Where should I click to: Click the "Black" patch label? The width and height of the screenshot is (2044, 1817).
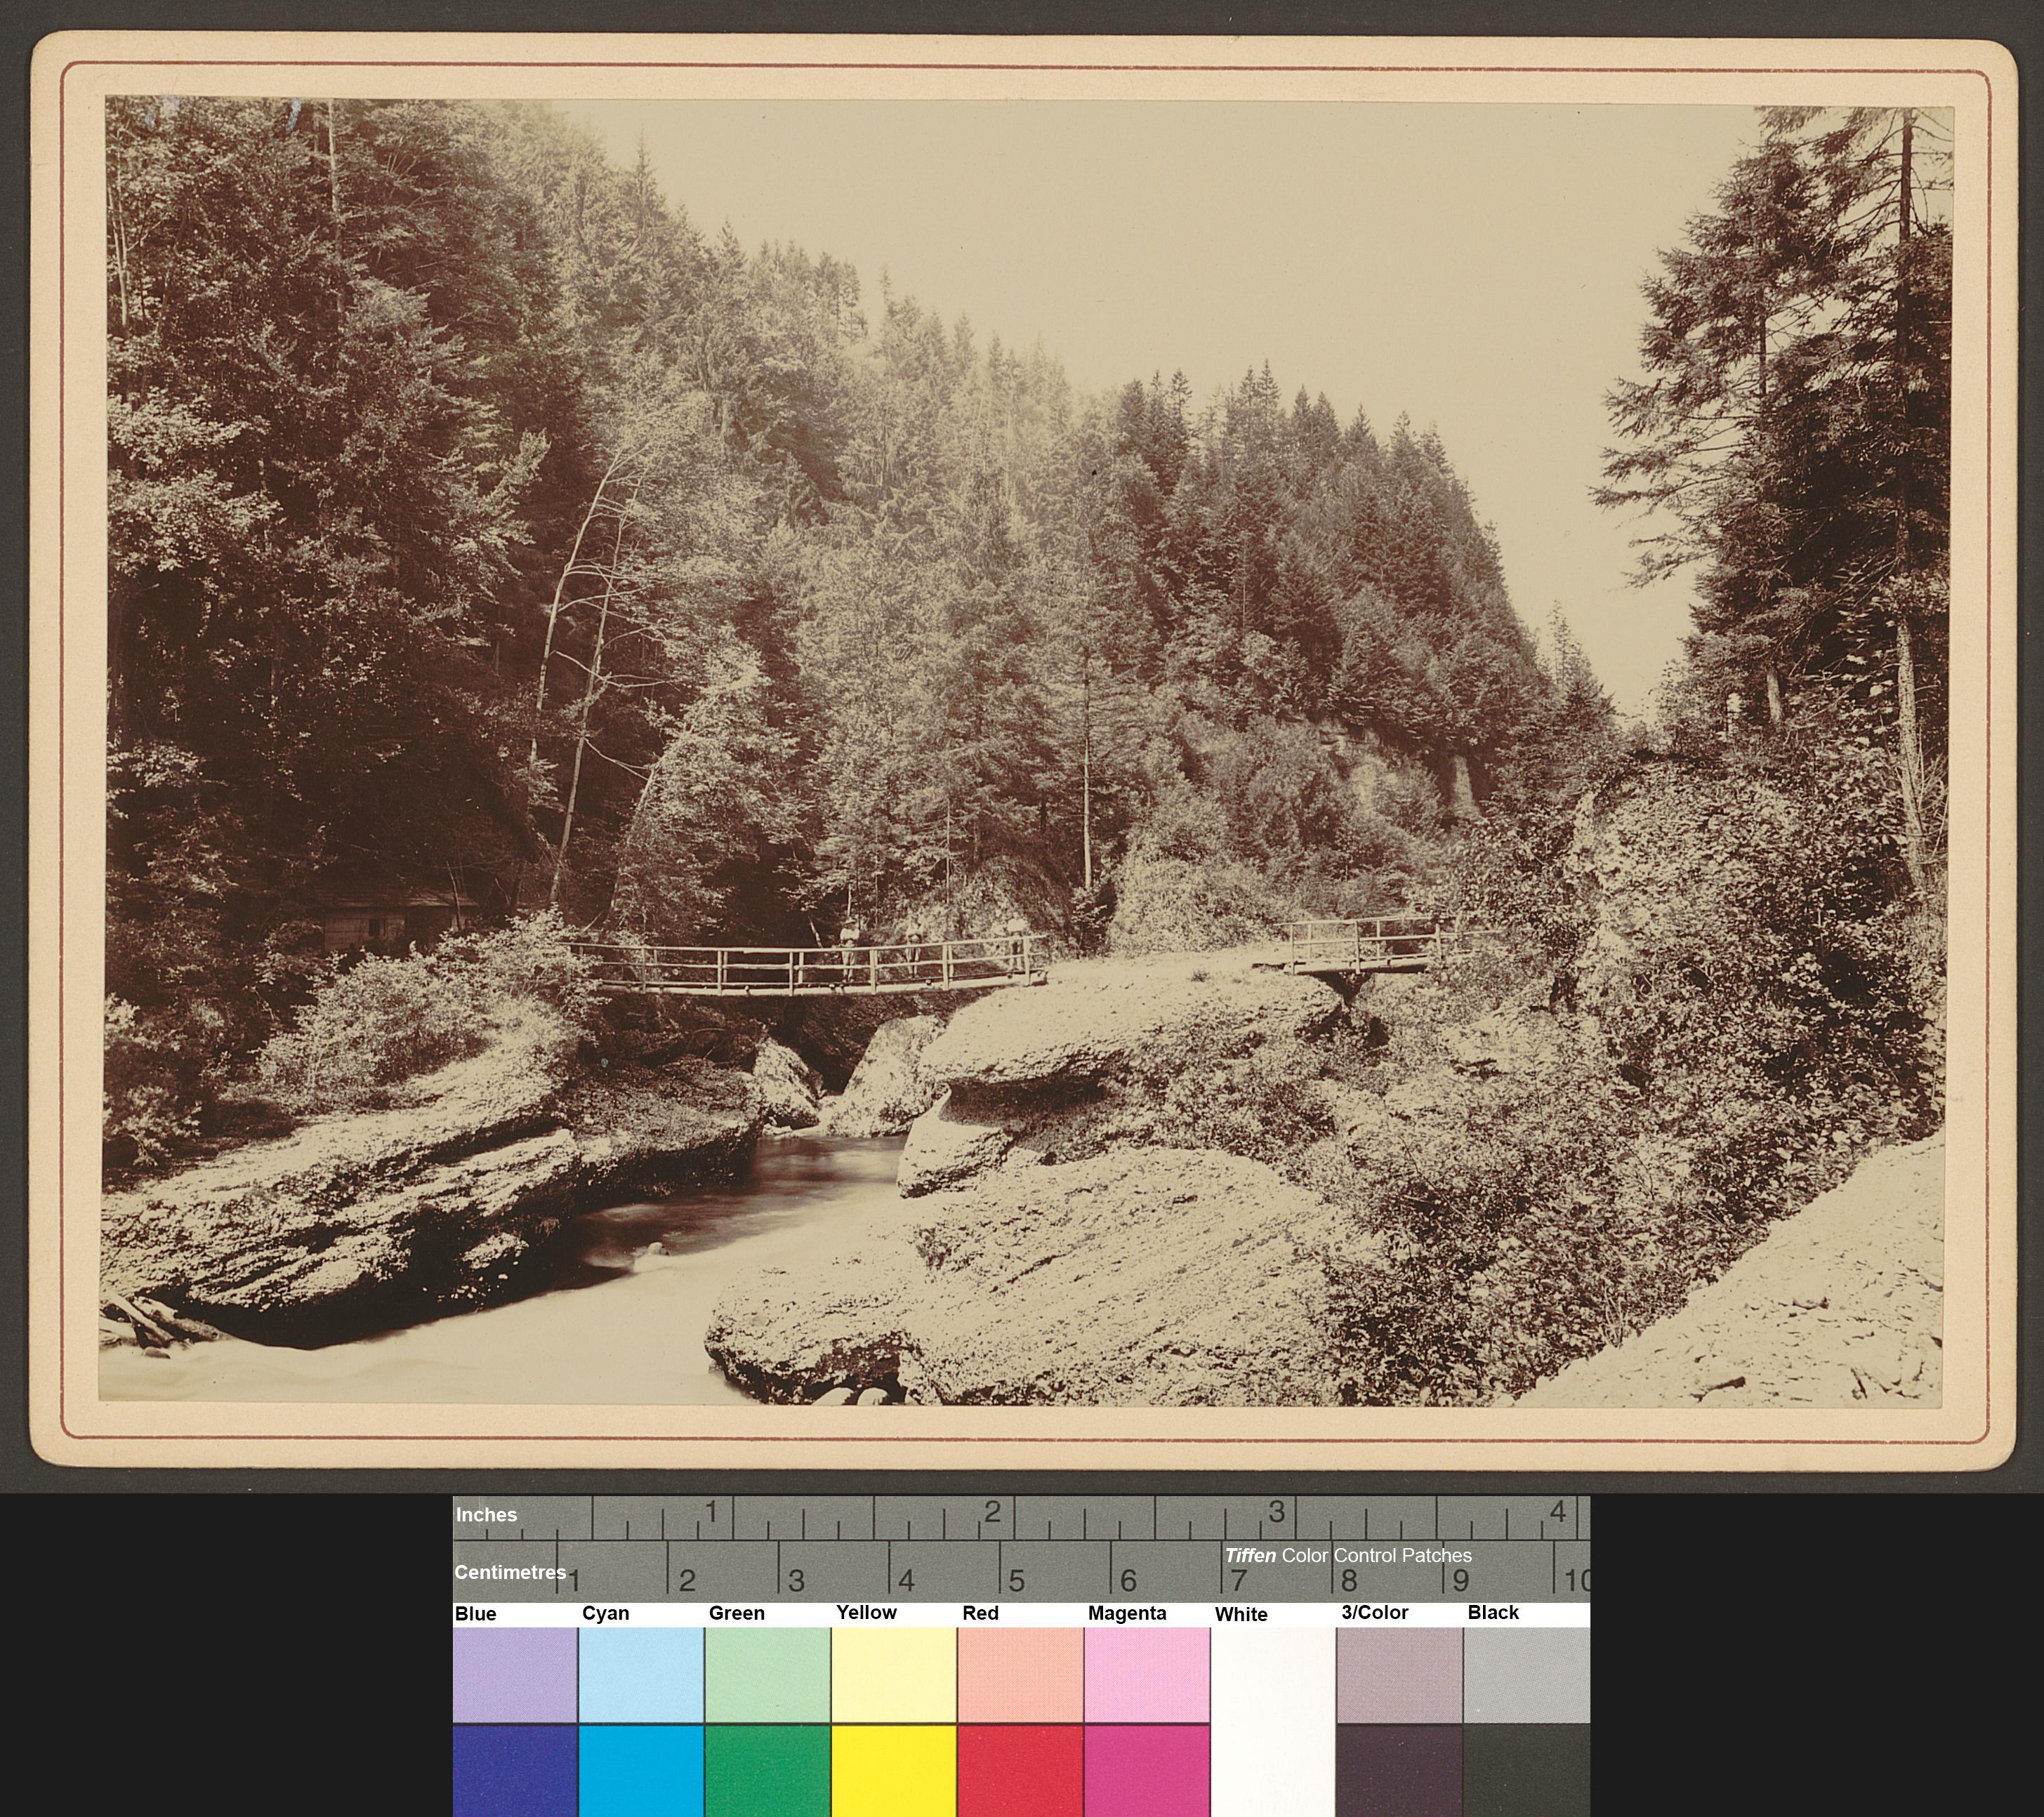tap(1493, 1612)
